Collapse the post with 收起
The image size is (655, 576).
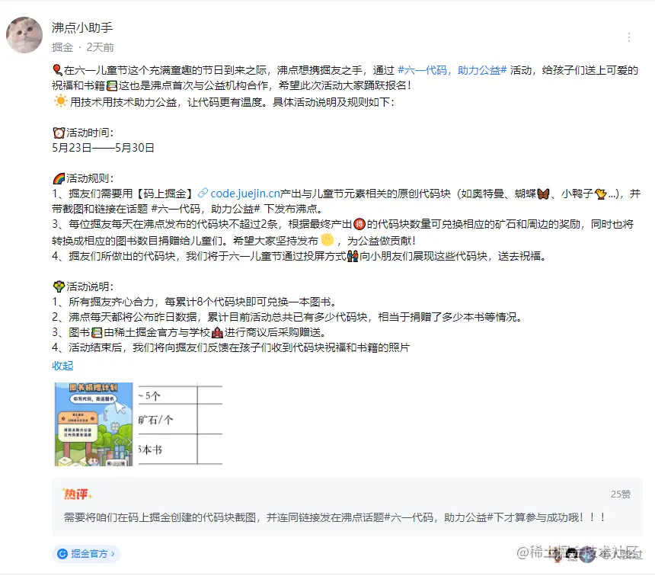(62, 366)
